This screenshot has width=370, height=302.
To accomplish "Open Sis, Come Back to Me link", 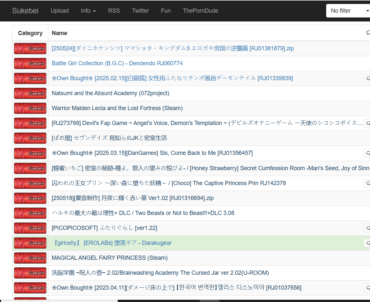I will pos(152,153).
